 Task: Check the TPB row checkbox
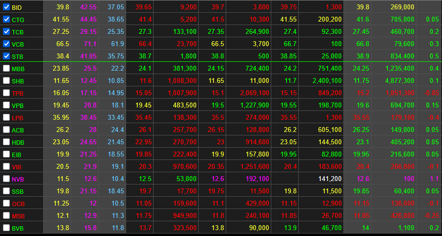tap(6, 93)
